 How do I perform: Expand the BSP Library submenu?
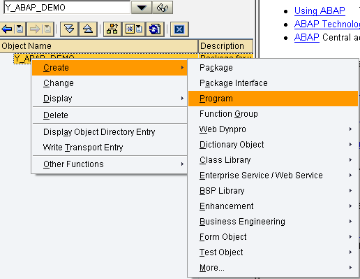pos(273,191)
